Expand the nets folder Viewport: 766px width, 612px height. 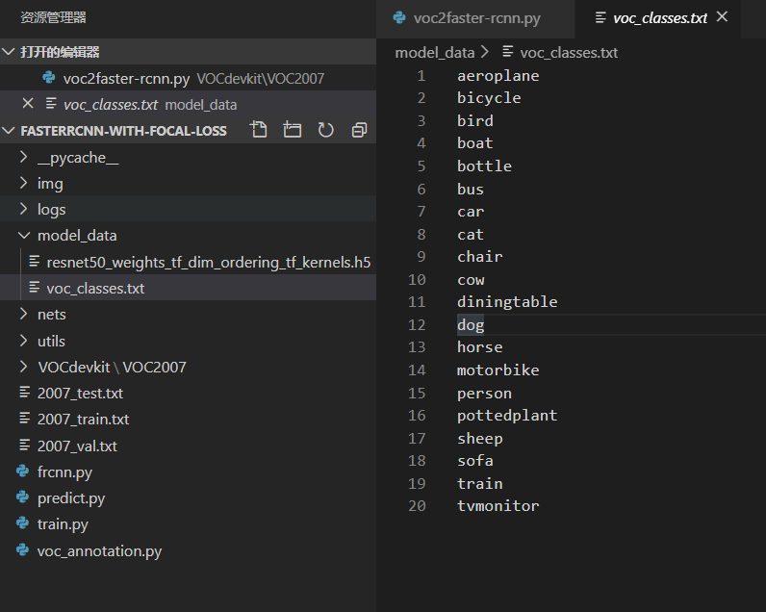pyautogui.click(x=23, y=314)
